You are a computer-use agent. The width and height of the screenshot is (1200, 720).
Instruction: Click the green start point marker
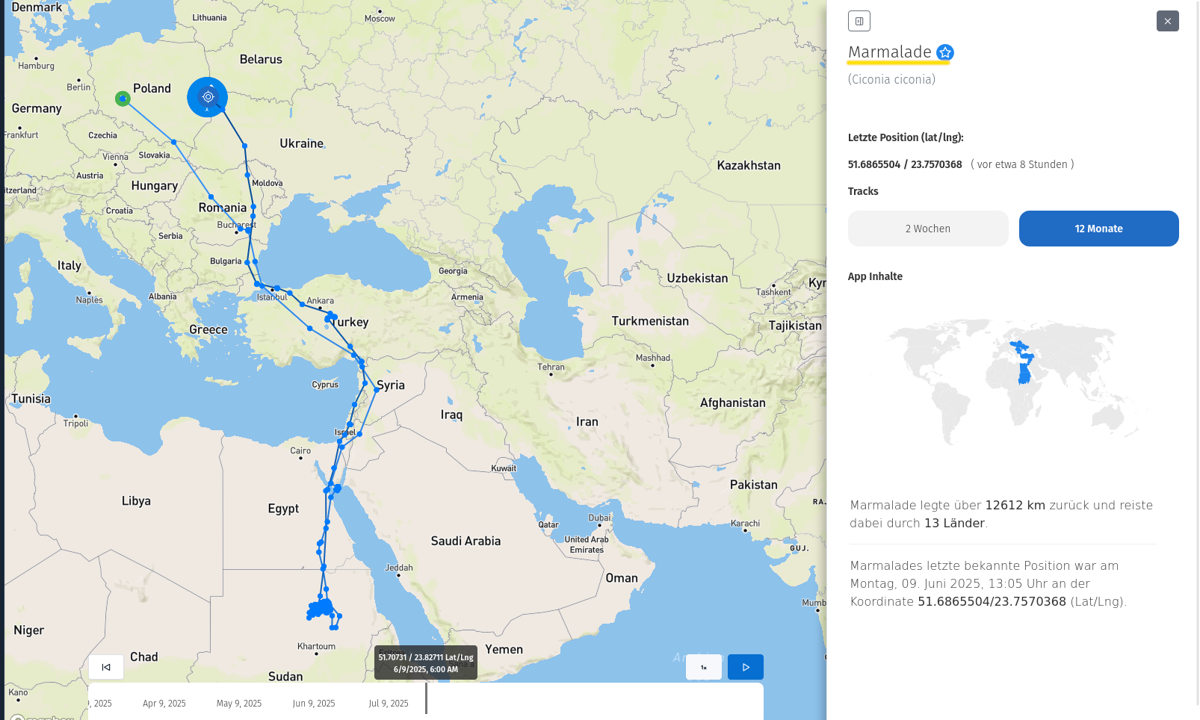[123, 99]
